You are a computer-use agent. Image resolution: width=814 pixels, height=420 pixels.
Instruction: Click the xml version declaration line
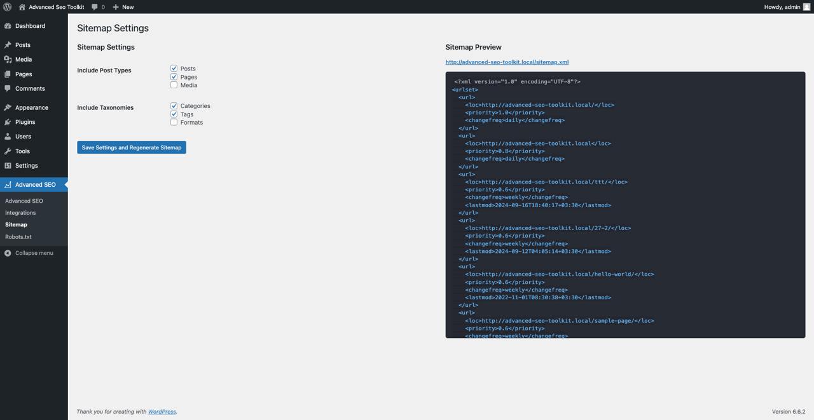coord(517,81)
